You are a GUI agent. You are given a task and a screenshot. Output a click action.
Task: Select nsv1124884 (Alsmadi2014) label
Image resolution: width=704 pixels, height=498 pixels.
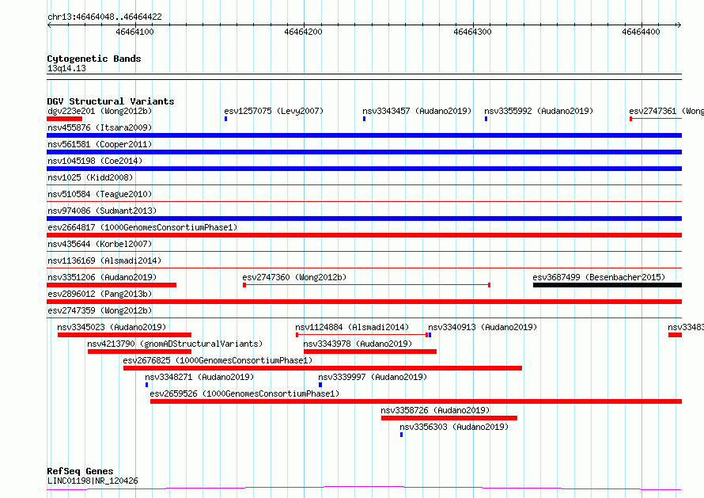click(x=352, y=327)
